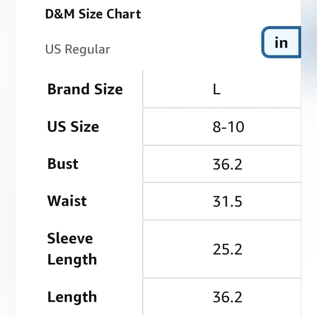Click the US Size row label
This screenshot has width=317, height=317.
pyautogui.click(x=73, y=126)
